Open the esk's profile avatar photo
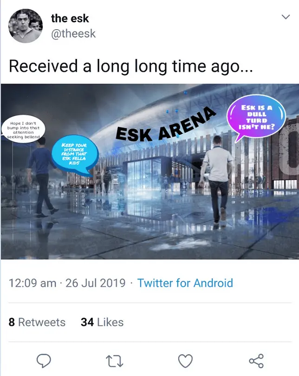Screen dimensions: 299x376 click(x=25, y=26)
